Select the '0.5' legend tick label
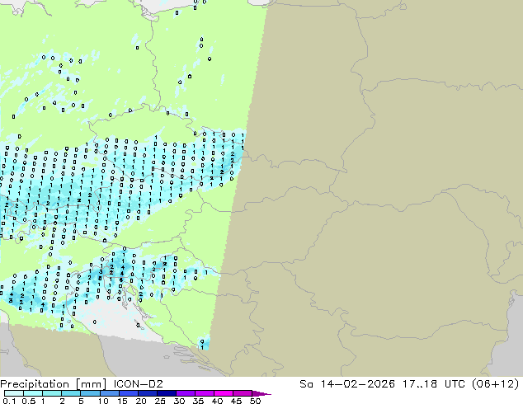The image size is (523, 404). pos(29,401)
